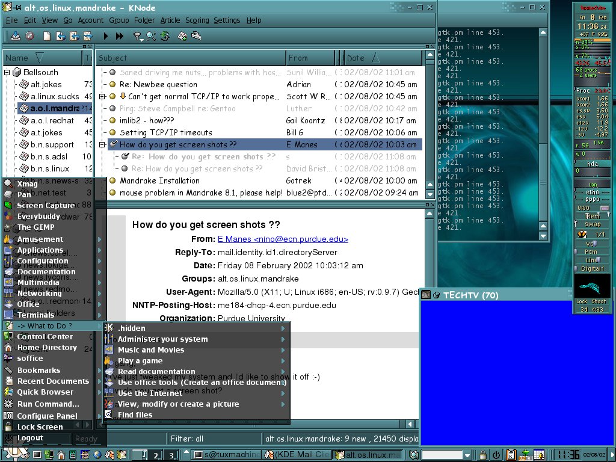
Task: Expand the Multimedia submenu
Action: 51,283
